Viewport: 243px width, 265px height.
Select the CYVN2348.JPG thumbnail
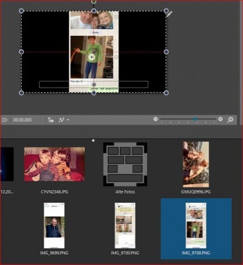[54, 164]
